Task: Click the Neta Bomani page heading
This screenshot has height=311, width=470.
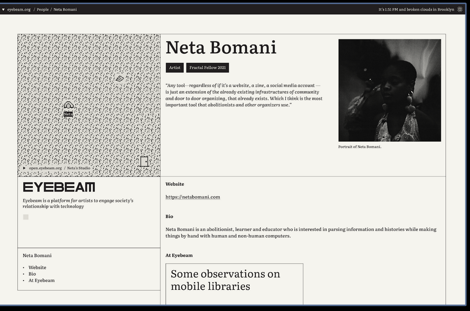Action: (221, 48)
